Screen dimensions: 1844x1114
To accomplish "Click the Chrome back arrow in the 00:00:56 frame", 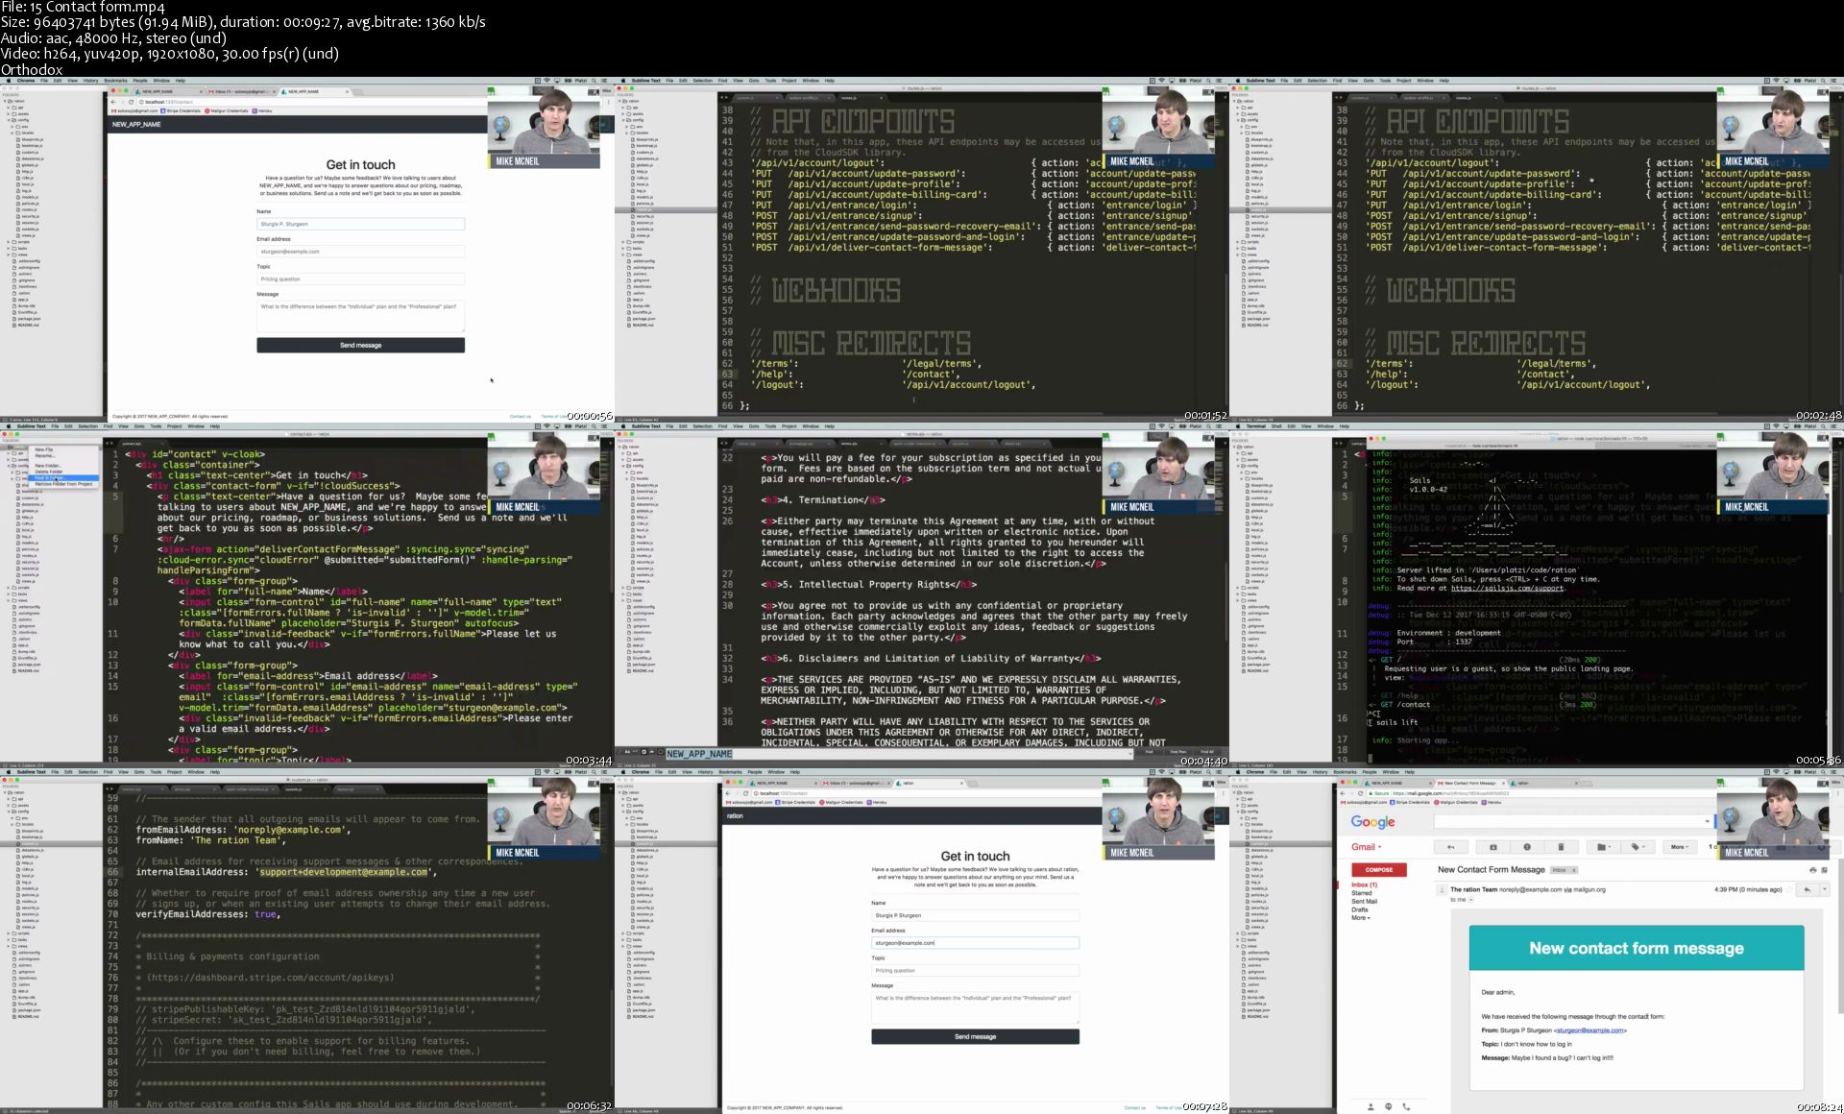I will coord(113,102).
